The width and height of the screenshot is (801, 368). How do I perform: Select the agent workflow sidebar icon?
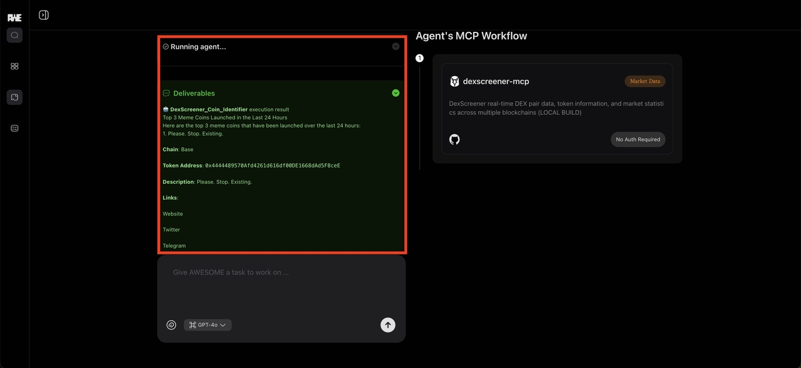point(14,97)
